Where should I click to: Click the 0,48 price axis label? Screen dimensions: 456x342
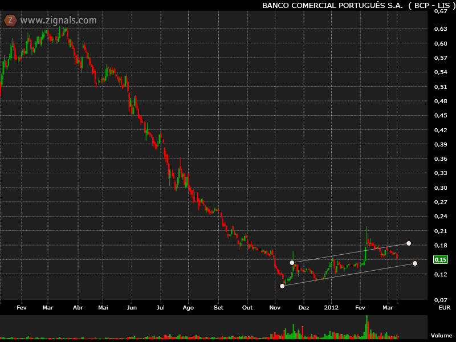coord(441,101)
